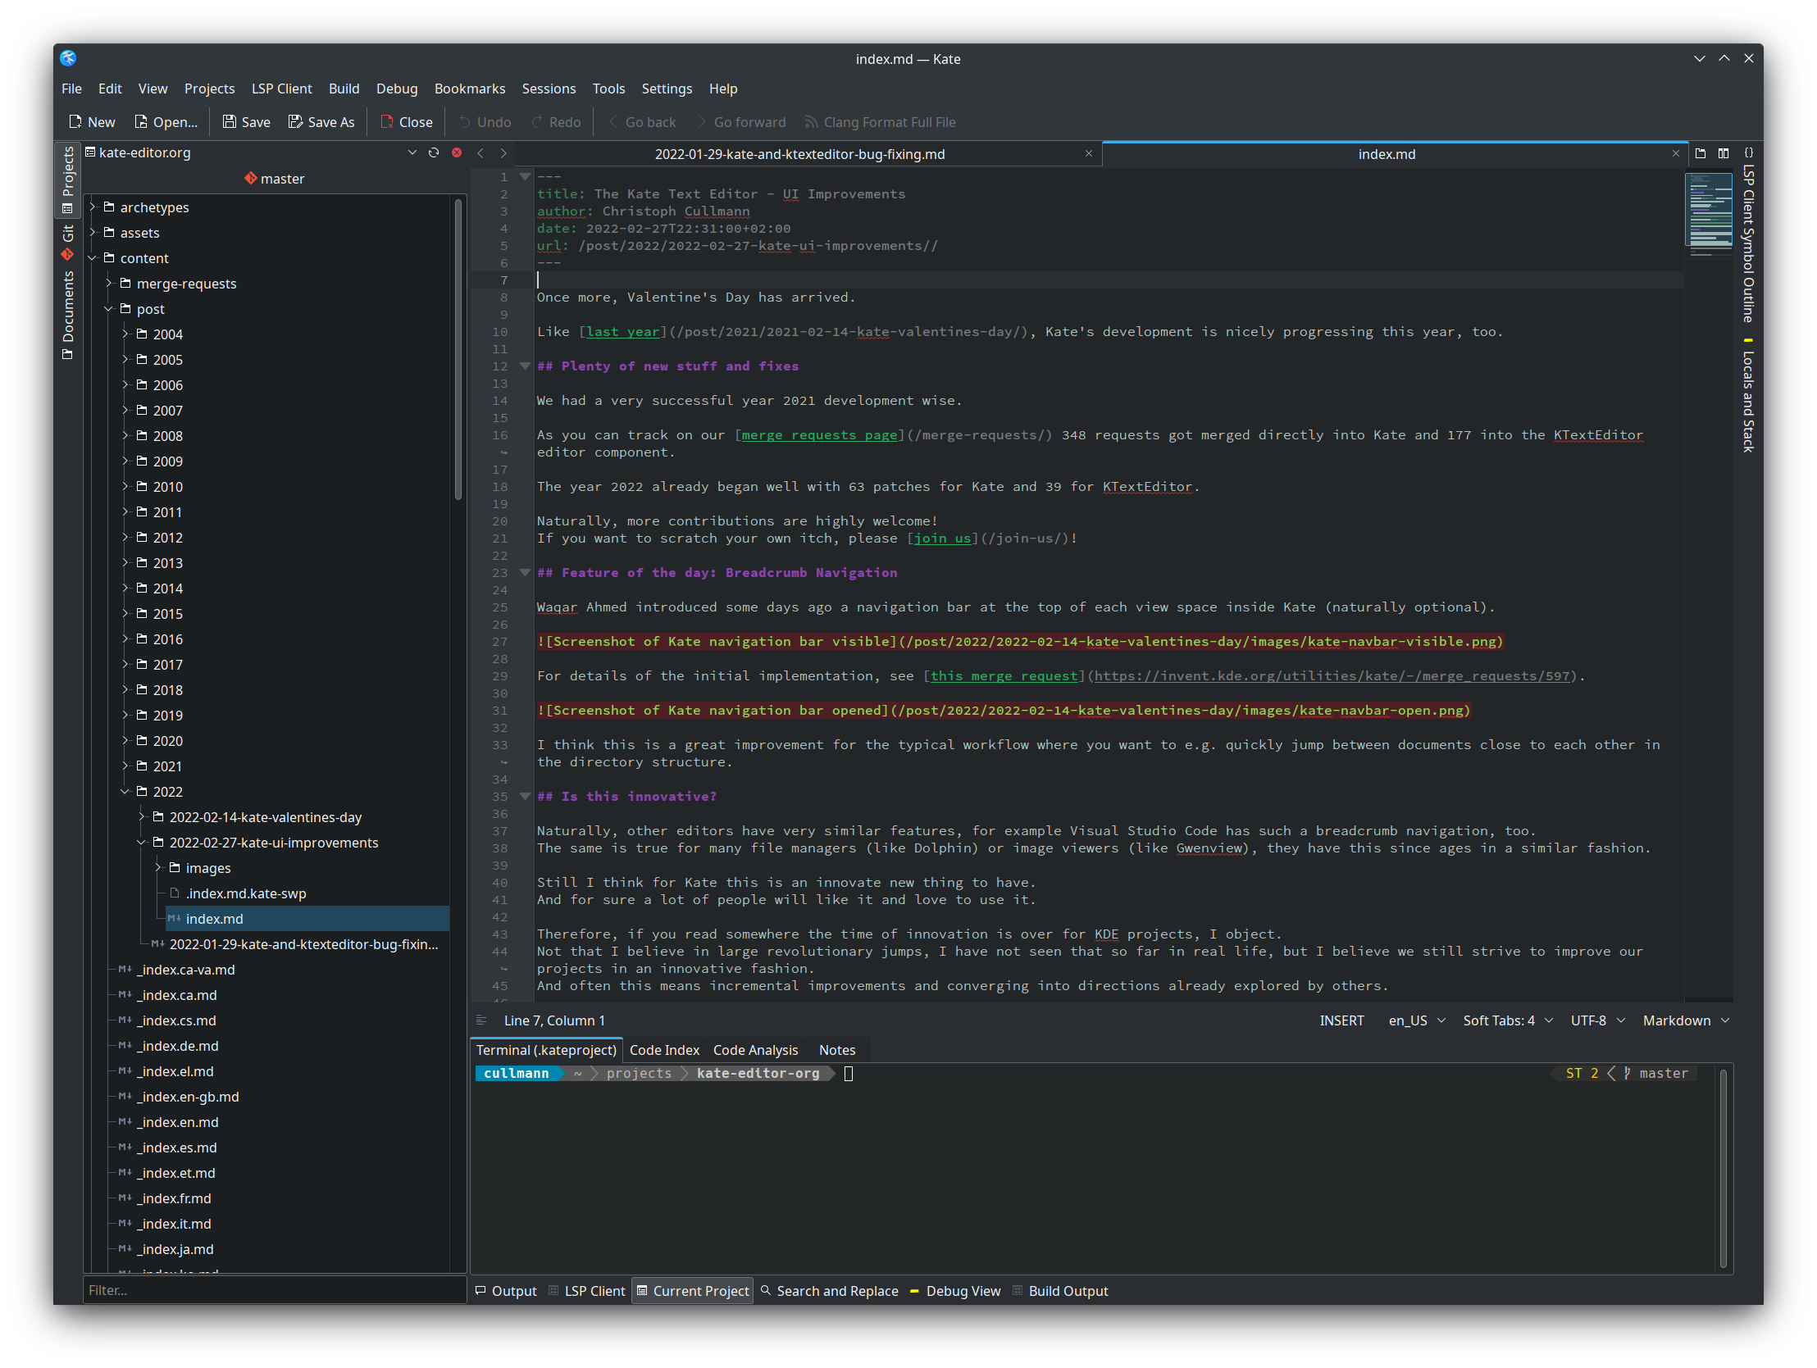
Task: Toggle the Search and Replace panel
Action: point(830,1291)
